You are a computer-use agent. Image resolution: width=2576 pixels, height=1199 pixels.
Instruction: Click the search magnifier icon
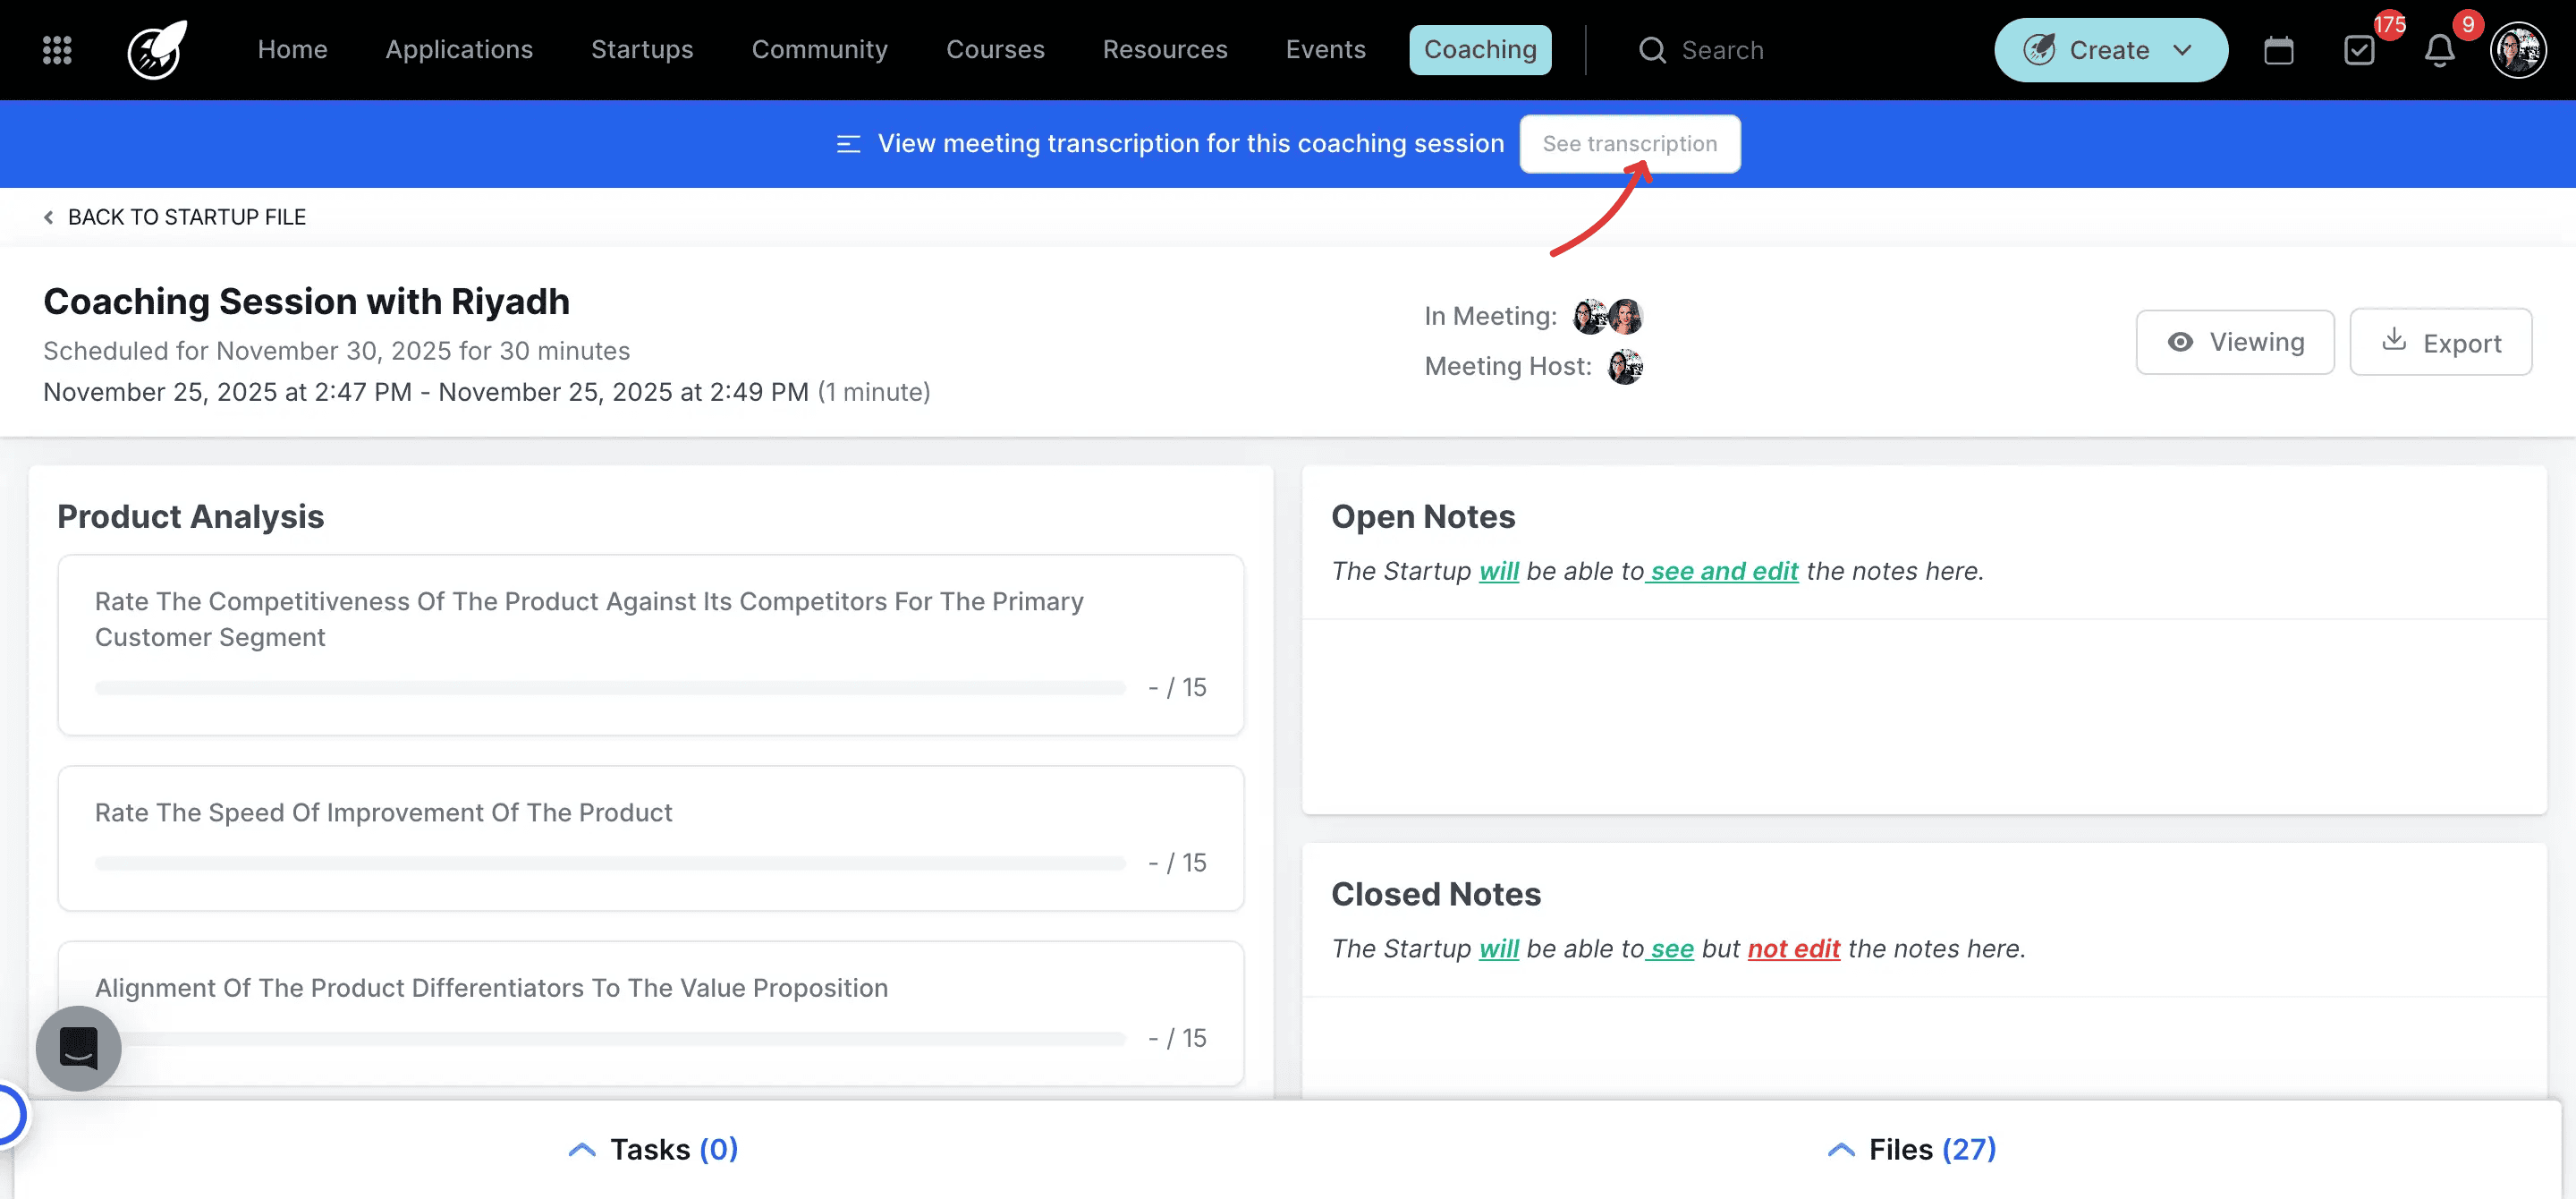1652,49
